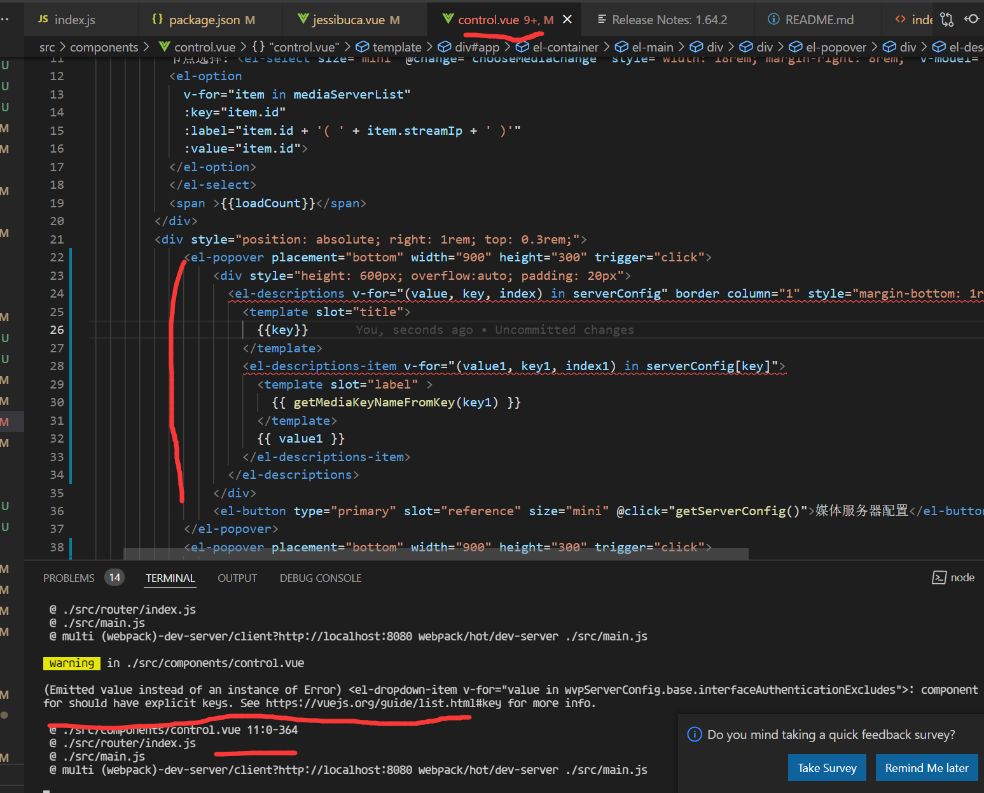The height and width of the screenshot is (793, 984).
Task: Click the Vue logo on jessibuca.vue tab
Action: pos(303,19)
